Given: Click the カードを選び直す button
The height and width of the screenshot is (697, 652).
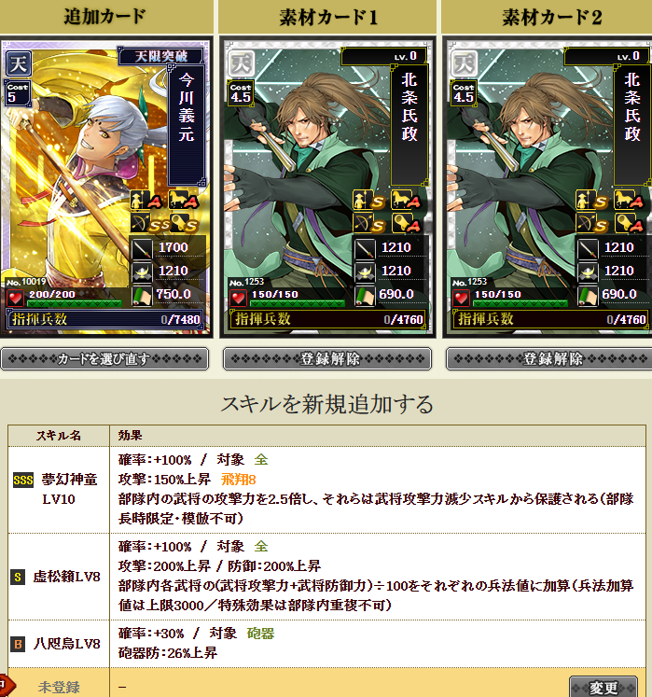Looking at the screenshot, I should (104, 358).
